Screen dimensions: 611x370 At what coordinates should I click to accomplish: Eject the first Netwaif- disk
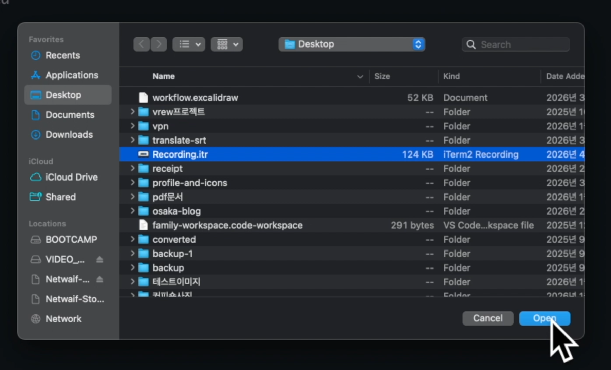pos(99,279)
